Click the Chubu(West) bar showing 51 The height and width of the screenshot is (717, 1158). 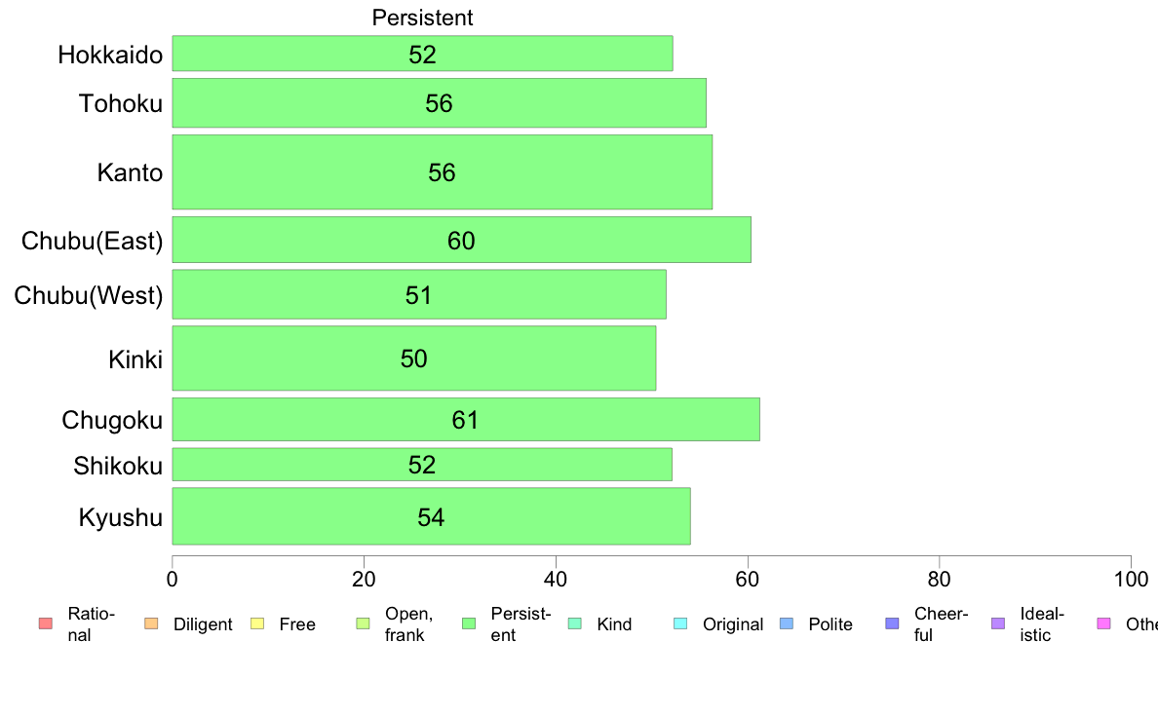(419, 294)
